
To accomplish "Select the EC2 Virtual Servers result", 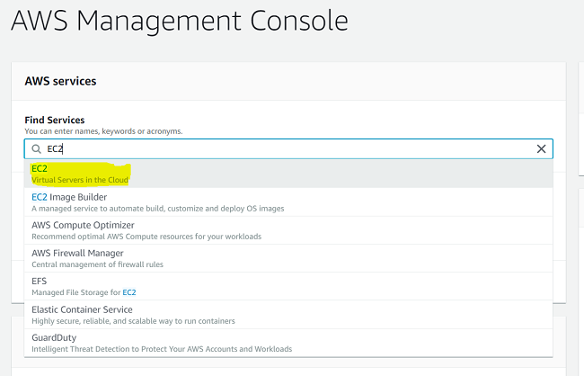I will tap(288, 174).
